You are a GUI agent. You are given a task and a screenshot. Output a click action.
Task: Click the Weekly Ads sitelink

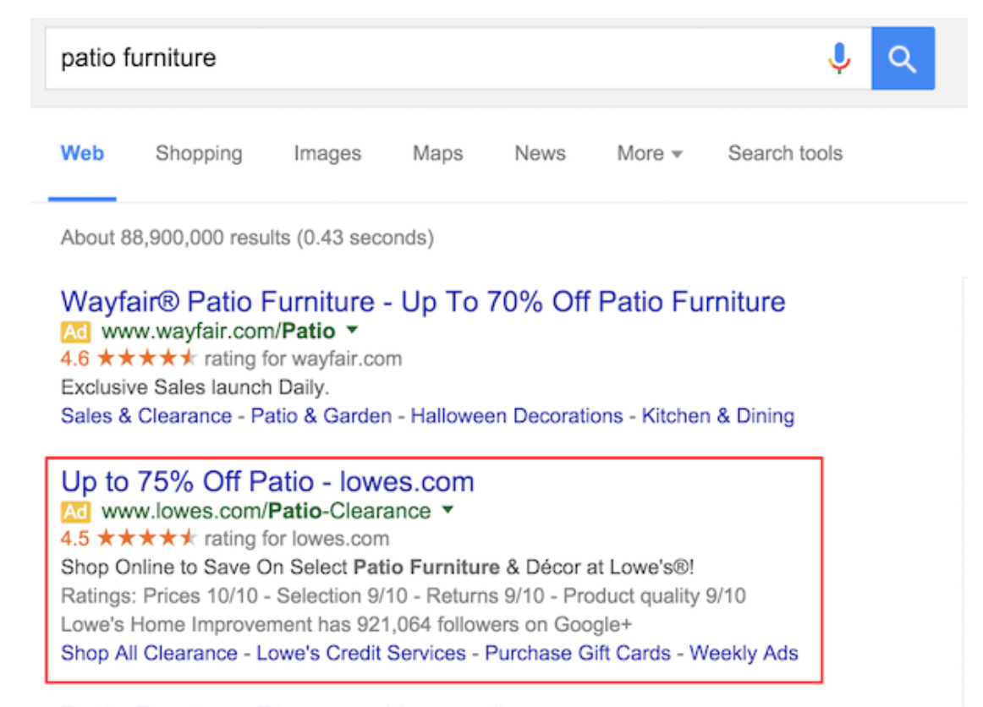coord(744,653)
